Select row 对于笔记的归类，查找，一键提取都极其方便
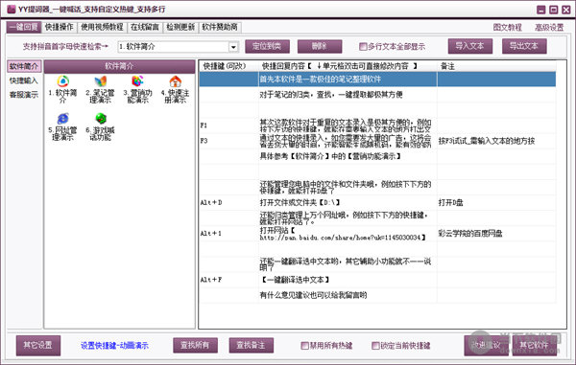Screen dimensions: 576x365 377,95
